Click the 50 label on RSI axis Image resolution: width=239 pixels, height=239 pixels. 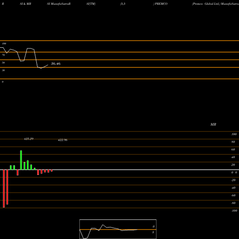pos(3,63)
